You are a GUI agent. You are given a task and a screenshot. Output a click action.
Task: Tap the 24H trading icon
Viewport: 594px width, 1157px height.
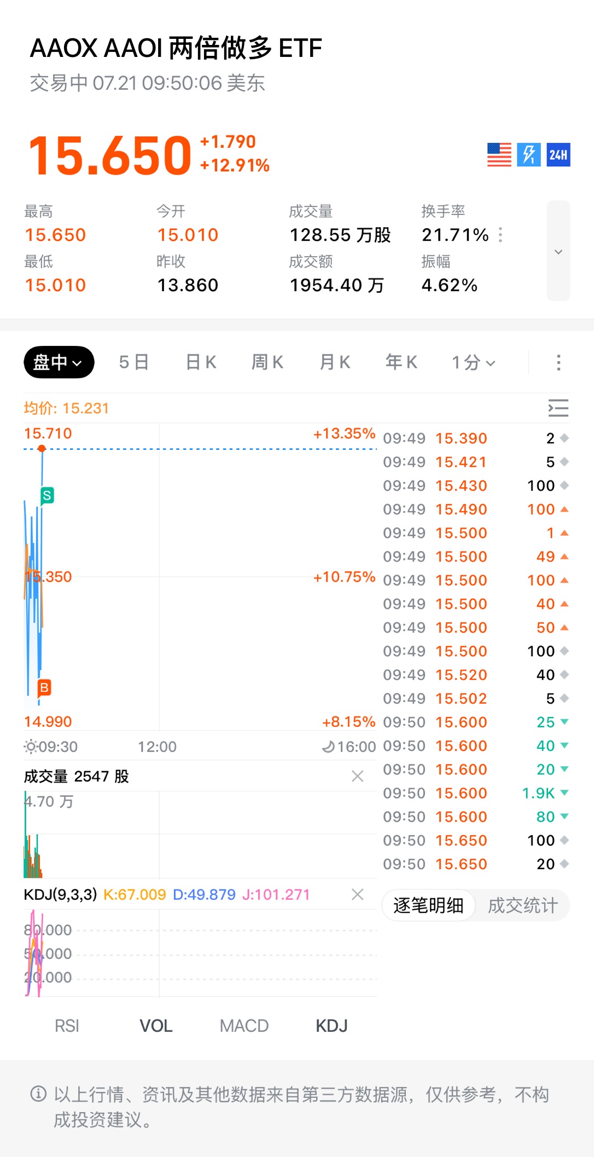558,155
